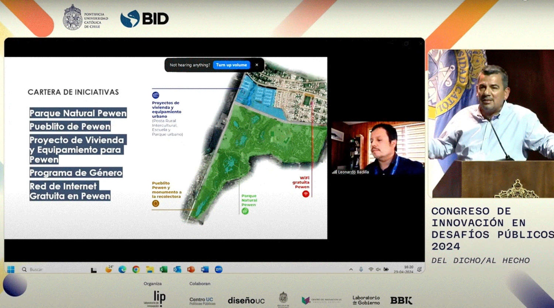Image resolution: width=554 pixels, height=308 pixels.
Task: Click the Organiza label
Action: click(x=153, y=284)
